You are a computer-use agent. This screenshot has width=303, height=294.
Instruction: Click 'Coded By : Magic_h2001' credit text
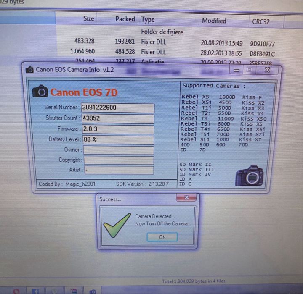click(x=67, y=184)
